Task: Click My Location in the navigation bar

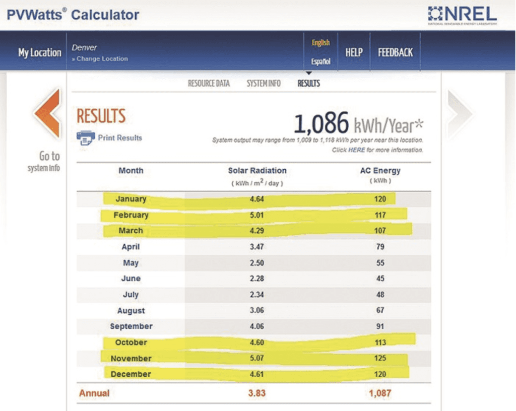Action: pyautogui.click(x=39, y=52)
